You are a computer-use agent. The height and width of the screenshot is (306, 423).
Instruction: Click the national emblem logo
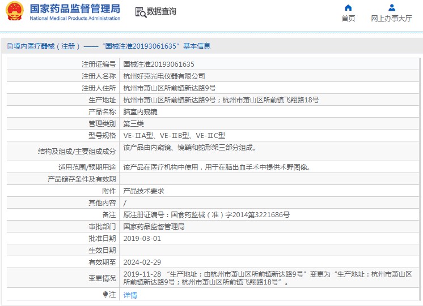(x=15, y=11)
